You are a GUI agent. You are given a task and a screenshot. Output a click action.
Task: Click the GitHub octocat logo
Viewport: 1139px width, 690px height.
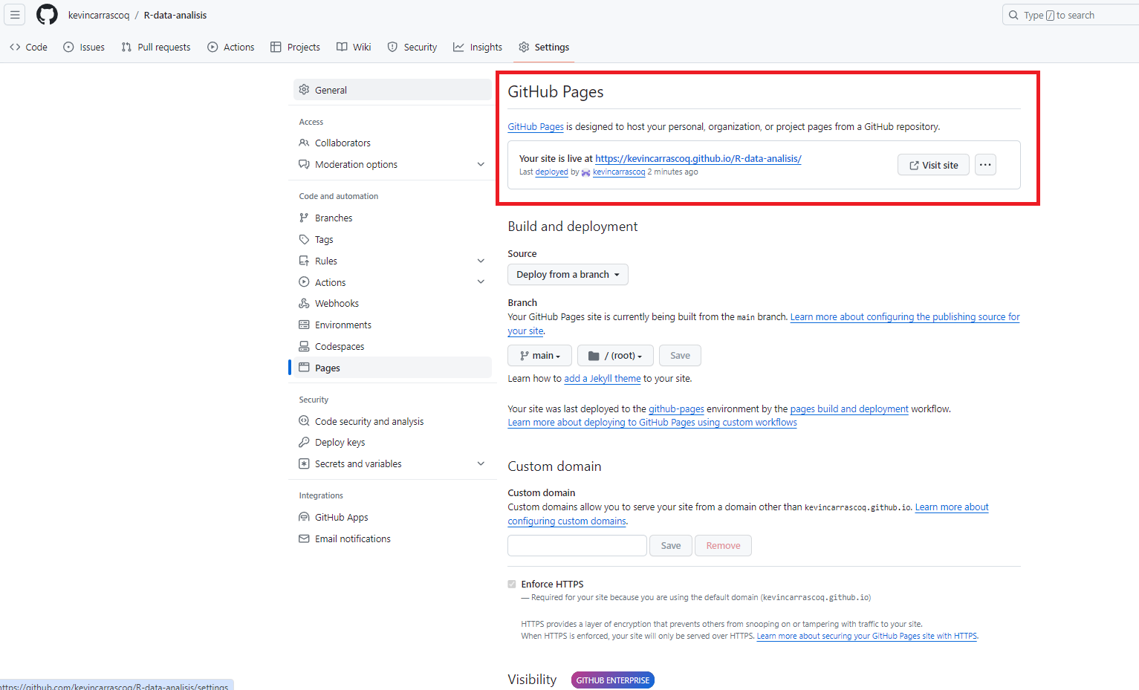pos(47,15)
